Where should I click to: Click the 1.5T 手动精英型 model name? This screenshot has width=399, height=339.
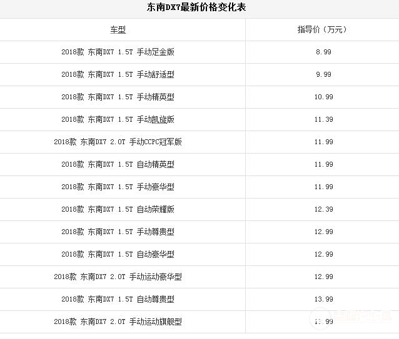click(x=118, y=97)
